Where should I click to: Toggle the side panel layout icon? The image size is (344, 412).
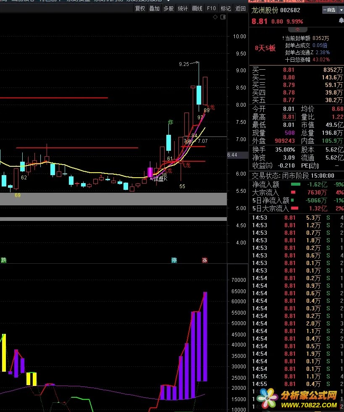click(x=223, y=17)
